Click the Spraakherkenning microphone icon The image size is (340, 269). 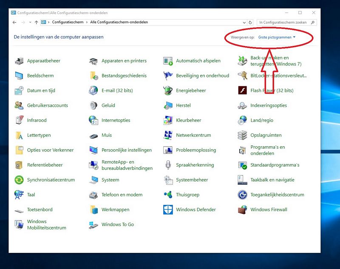(x=168, y=165)
